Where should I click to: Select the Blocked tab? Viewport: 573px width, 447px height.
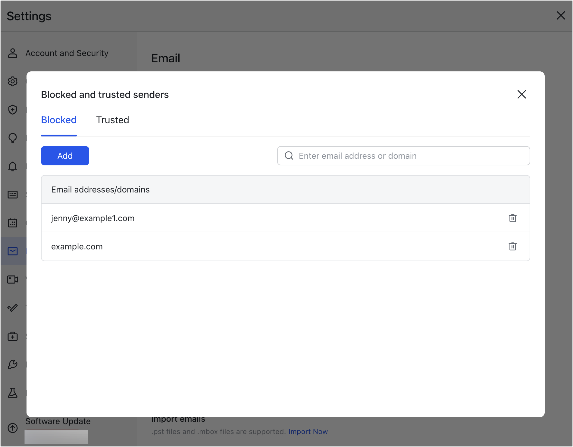point(59,120)
